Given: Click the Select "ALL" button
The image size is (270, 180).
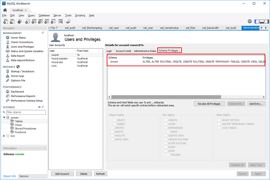Looking at the screenshot, I should click(x=257, y=165).
